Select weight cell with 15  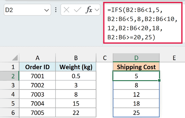76,103
